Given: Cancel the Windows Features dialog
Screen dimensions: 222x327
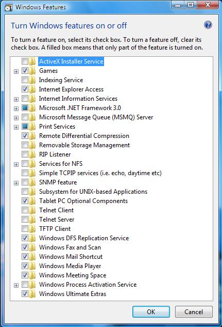Looking at the screenshot, I should tap(194, 312).
